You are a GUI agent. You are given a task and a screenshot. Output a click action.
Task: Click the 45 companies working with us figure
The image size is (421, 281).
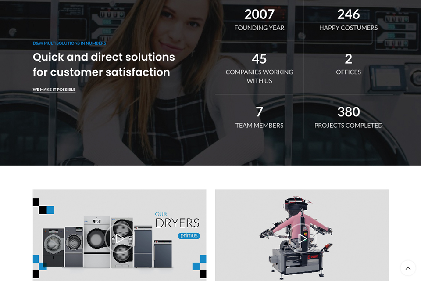point(259,59)
